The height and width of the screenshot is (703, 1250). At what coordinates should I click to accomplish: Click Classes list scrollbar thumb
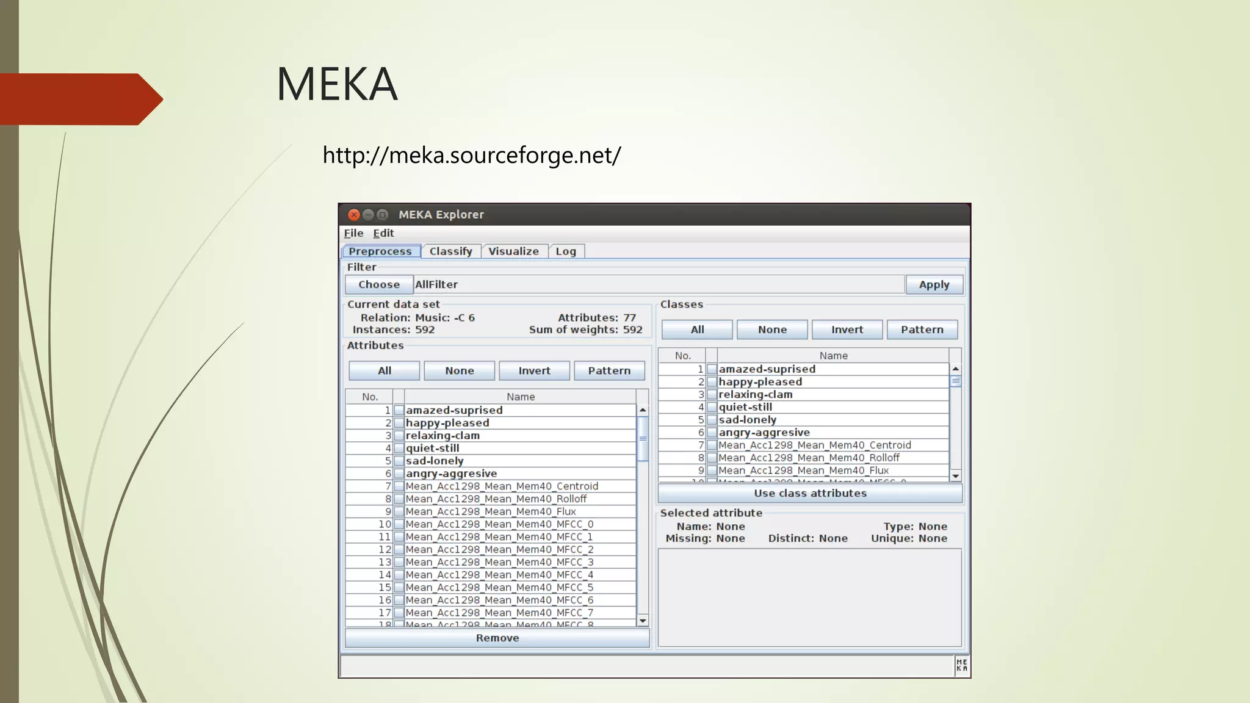[956, 381]
